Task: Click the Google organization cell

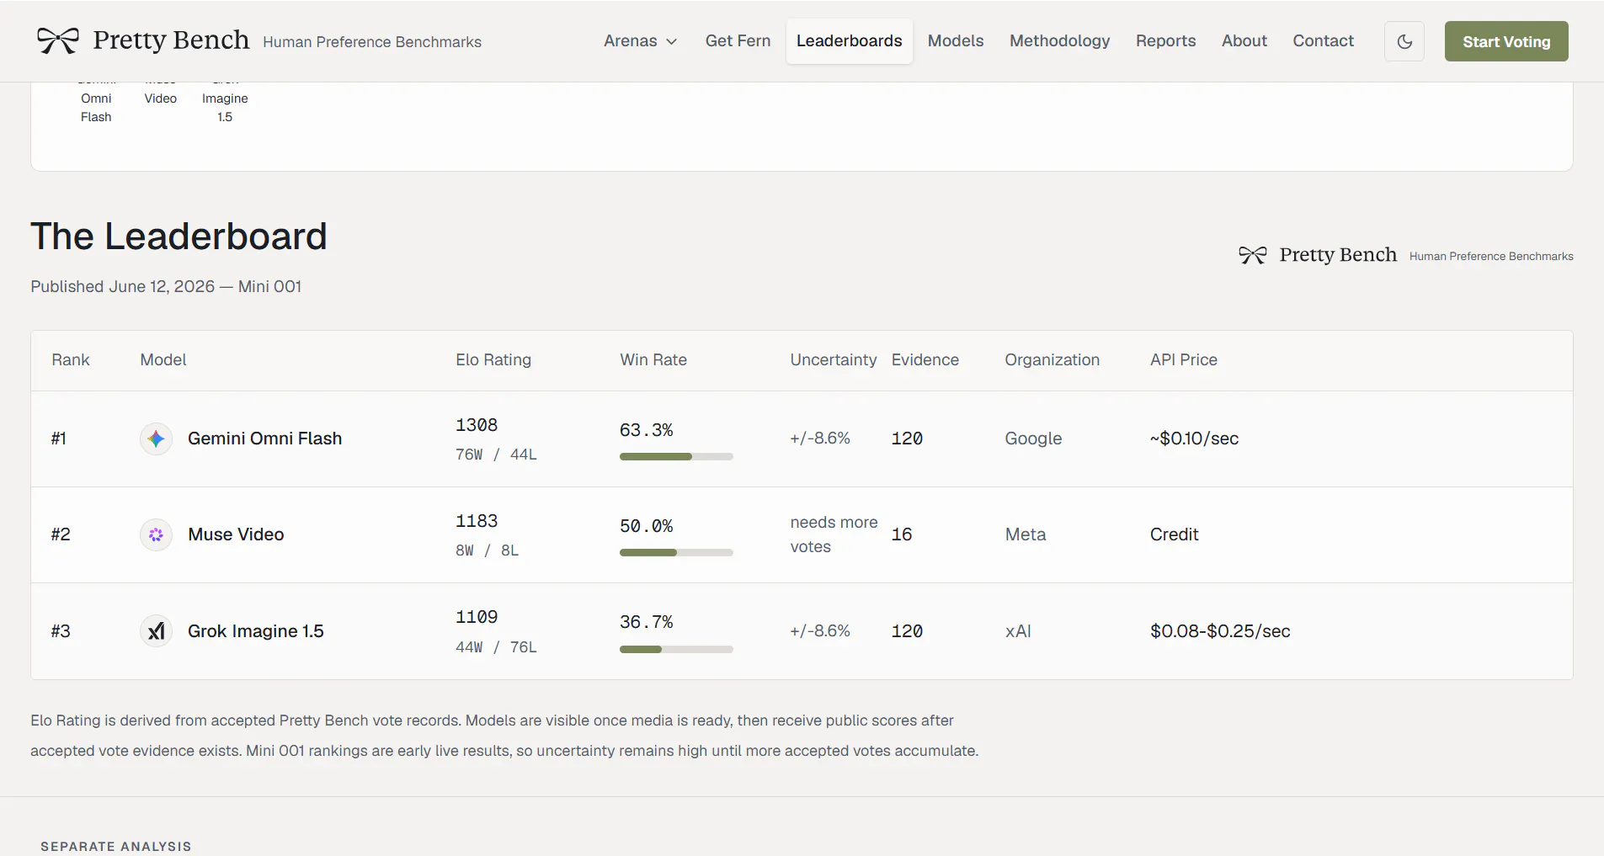Action: point(1033,439)
